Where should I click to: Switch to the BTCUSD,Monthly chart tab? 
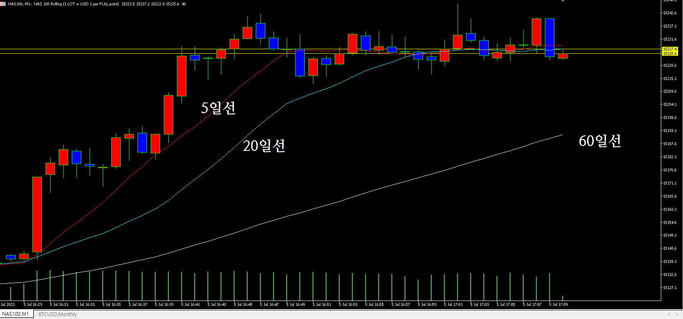[x=57, y=314]
